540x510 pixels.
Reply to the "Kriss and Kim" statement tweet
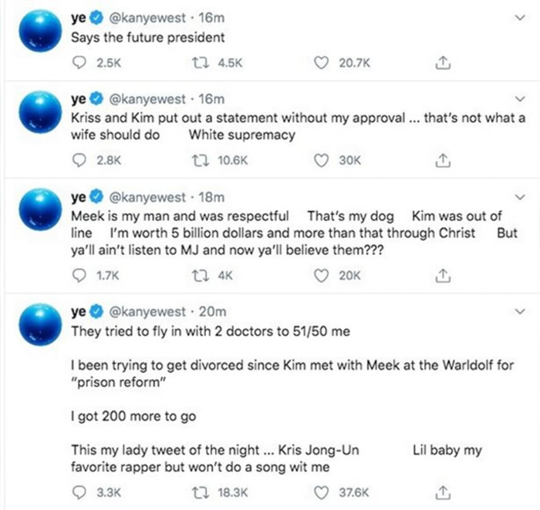[x=78, y=161]
